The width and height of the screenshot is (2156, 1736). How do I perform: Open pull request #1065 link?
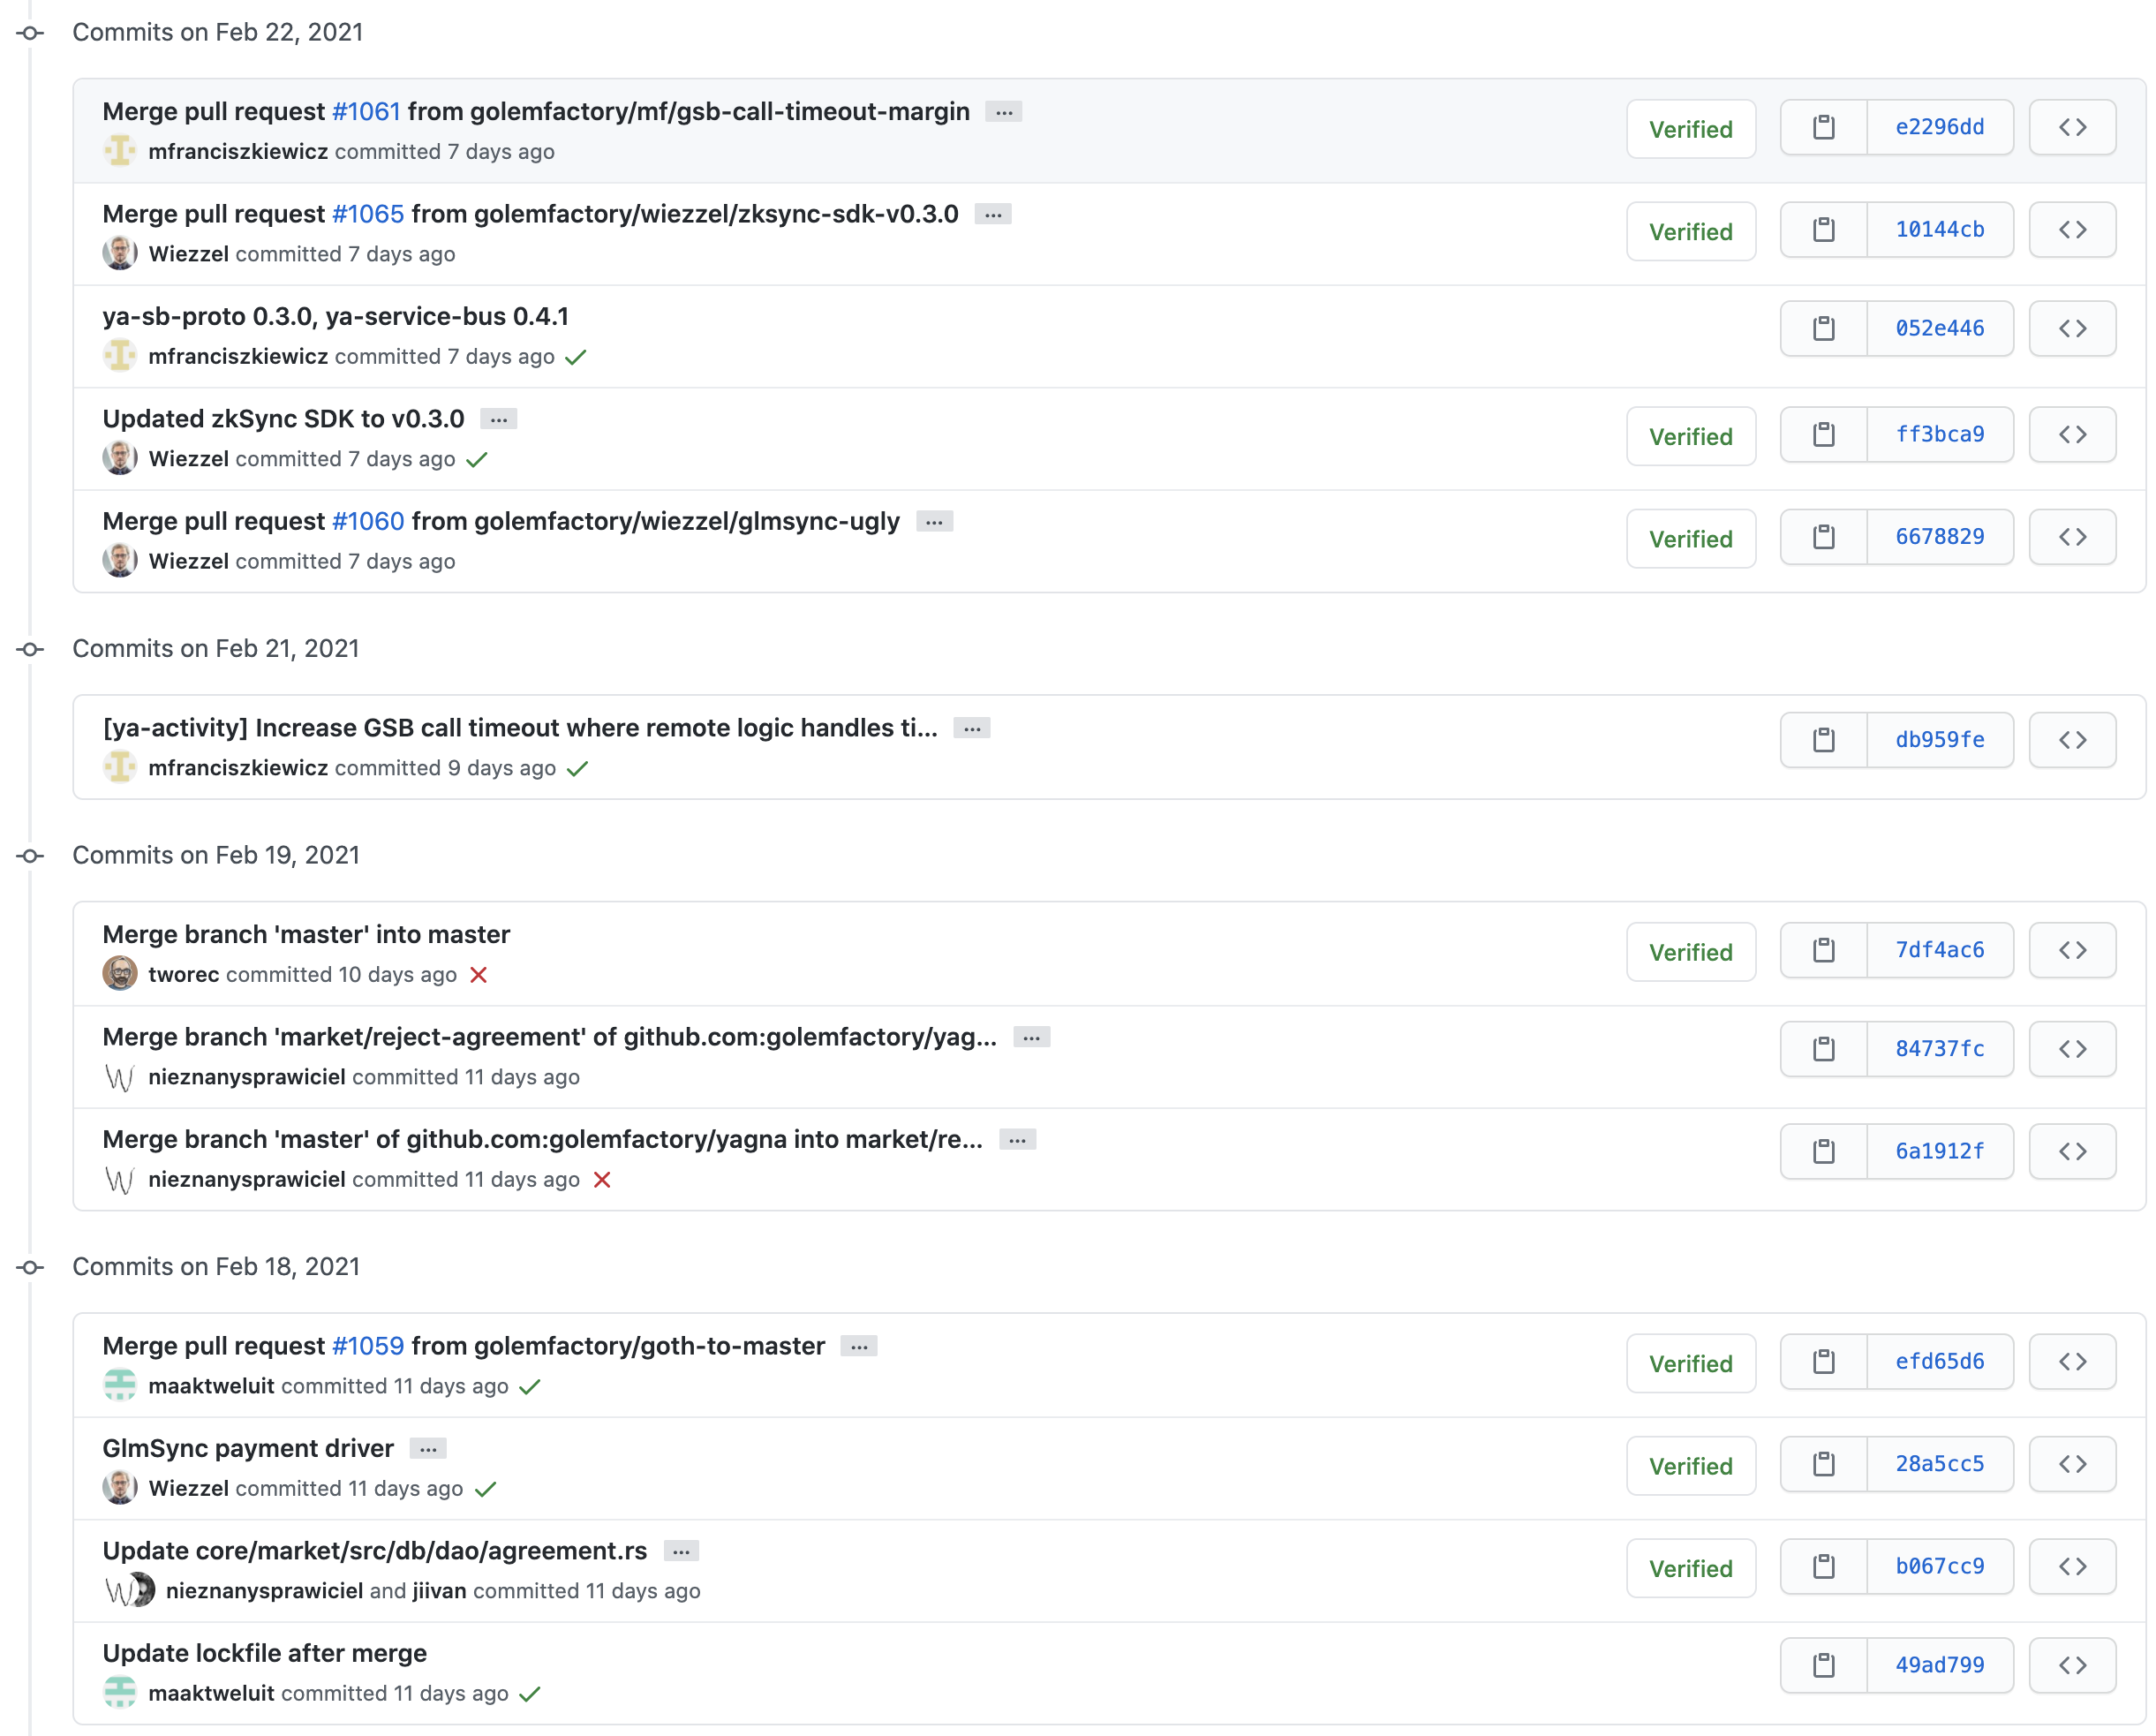(368, 214)
